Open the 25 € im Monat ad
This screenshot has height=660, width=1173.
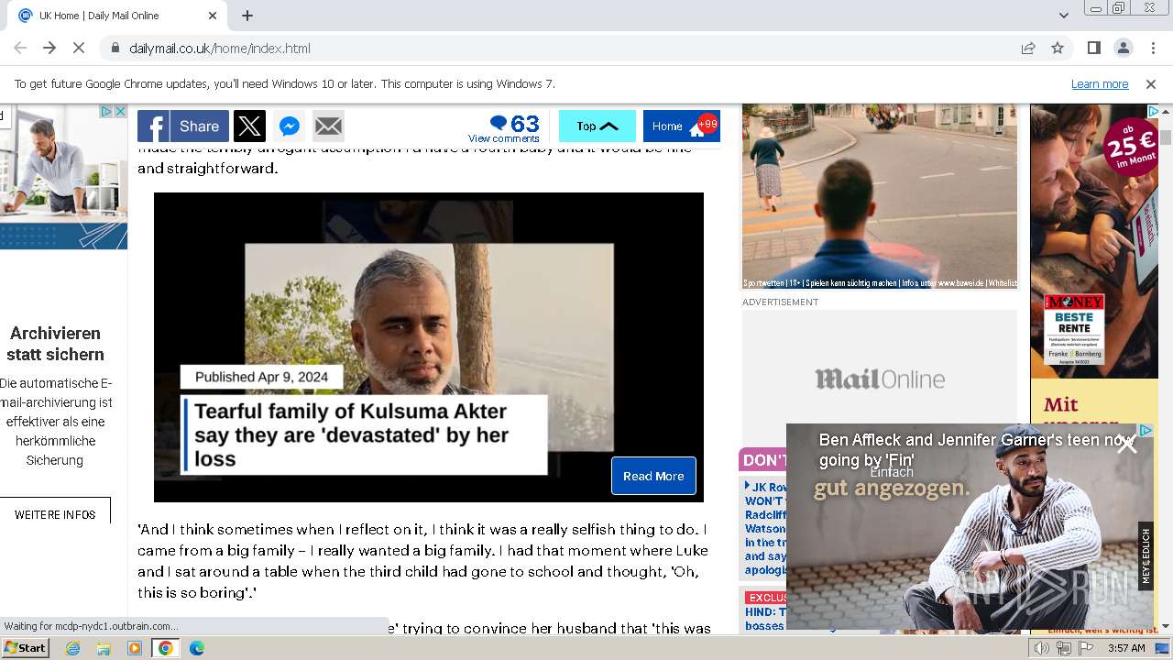(1093, 241)
